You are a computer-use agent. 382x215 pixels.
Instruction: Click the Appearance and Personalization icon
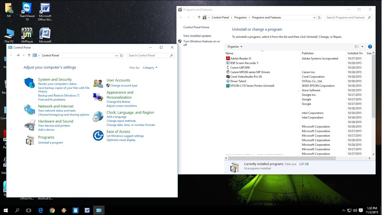point(98,97)
